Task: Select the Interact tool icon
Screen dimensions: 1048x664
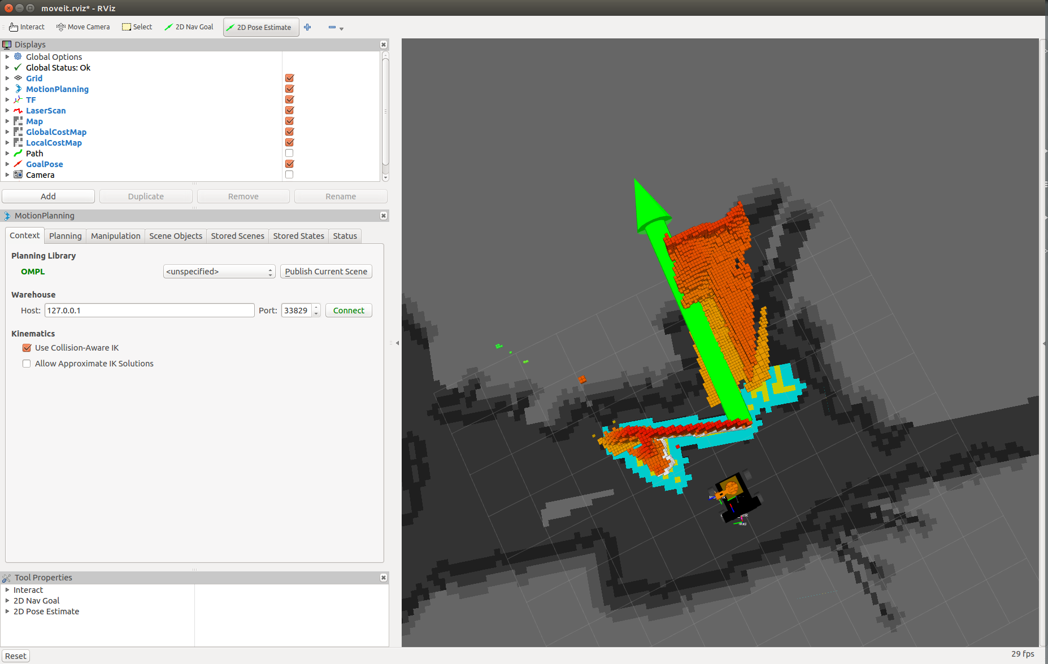Action: pyautogui.click(x=13, y=27)
